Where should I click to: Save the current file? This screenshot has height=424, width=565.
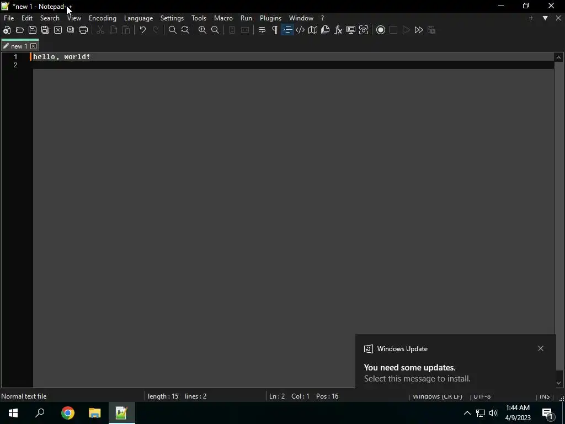[33, 30]
